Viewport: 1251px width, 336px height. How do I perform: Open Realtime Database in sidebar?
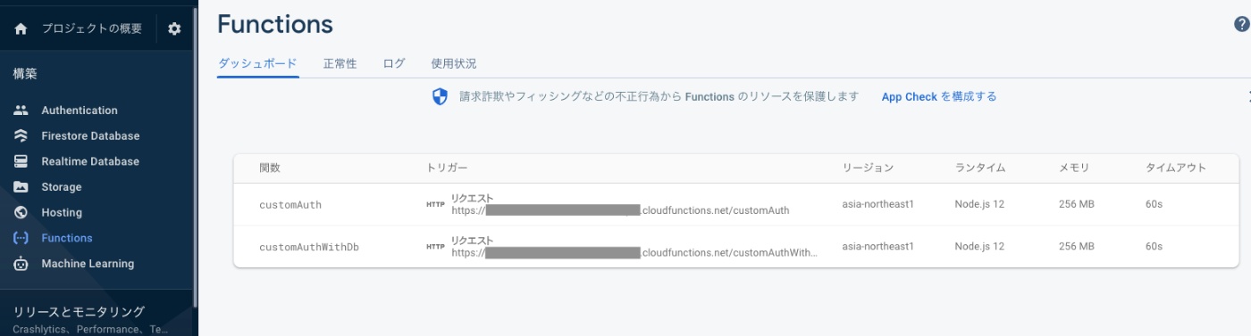coord(90,161)
